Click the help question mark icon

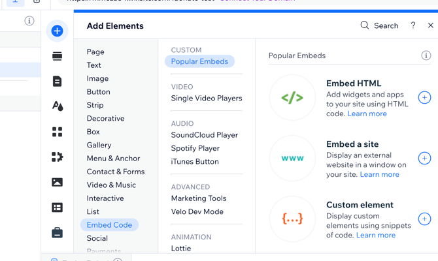tap(413, 26)
